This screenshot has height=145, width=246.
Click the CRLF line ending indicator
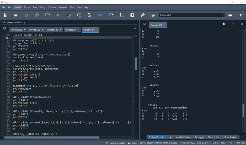[x=223, y=143]
